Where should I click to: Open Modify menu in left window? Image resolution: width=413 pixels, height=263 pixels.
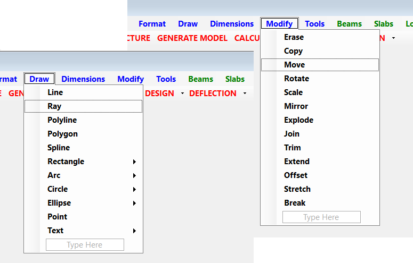tap(131, 79)
